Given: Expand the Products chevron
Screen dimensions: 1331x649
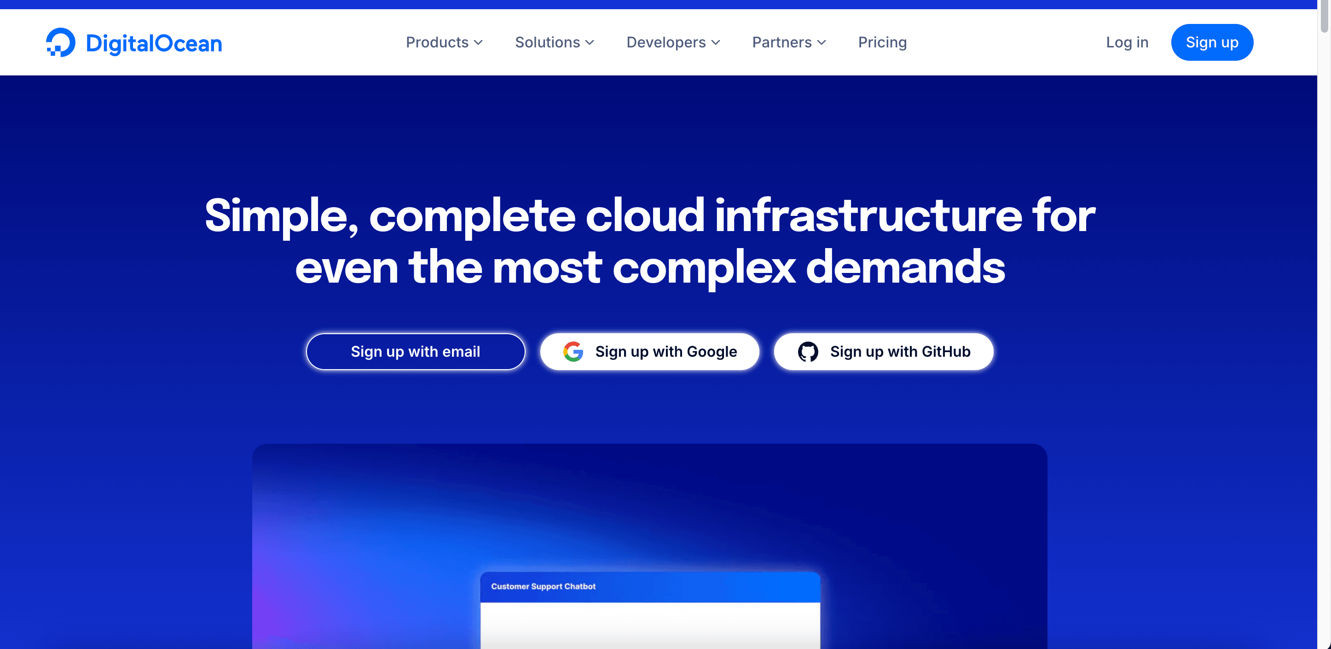Looking at the screenshot, I should pyautogui.click(x=479, y=42).
